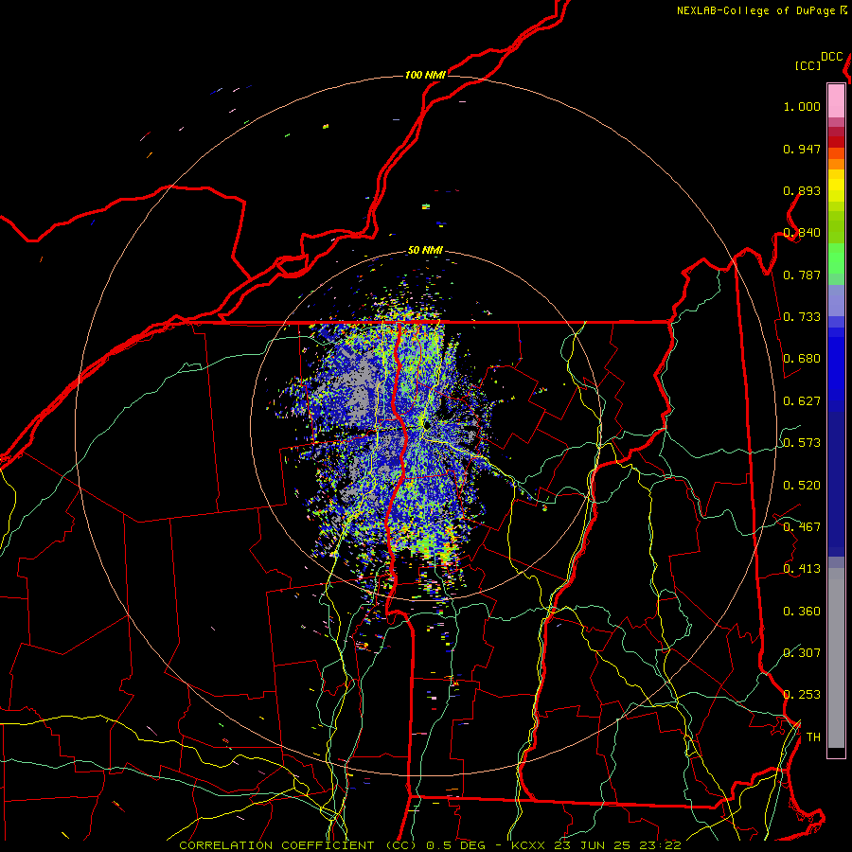Select the 0.253 value on color scale

[802, 695]
